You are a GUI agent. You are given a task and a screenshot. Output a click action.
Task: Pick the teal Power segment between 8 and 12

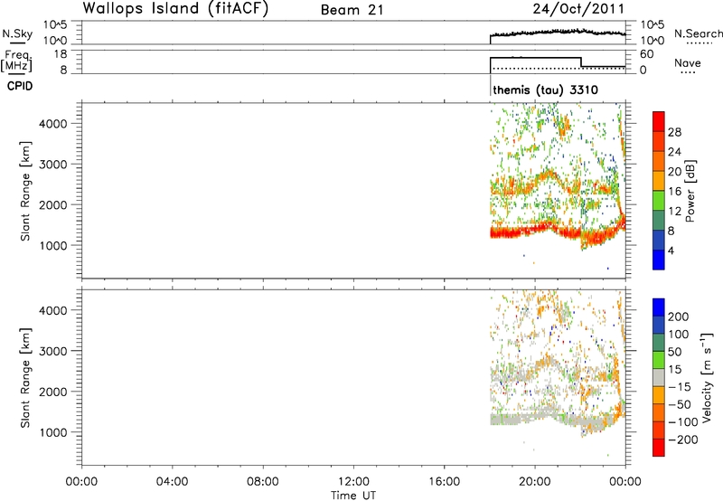659,221
